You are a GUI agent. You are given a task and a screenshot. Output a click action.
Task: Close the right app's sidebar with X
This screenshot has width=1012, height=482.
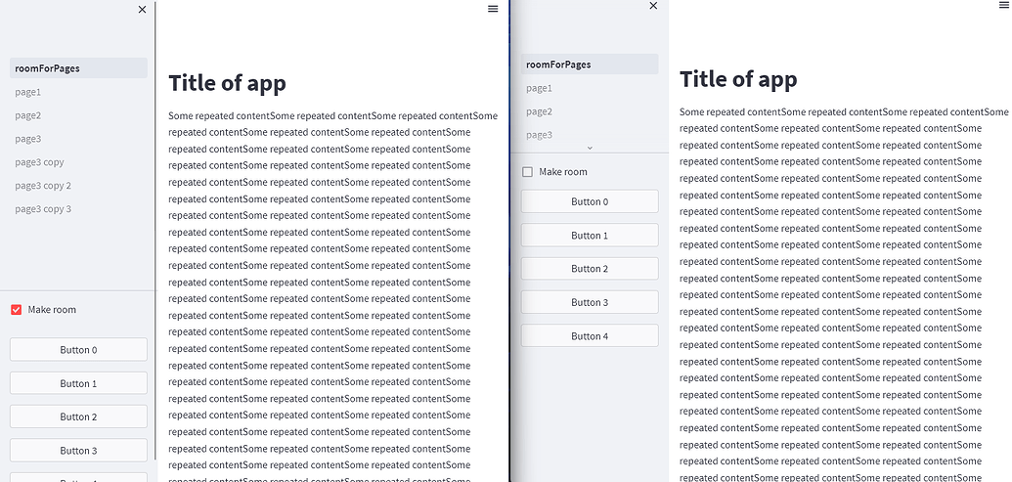pos(653,5)
